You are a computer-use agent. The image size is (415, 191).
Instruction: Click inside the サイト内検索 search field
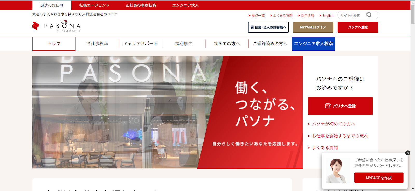(x=353, y=15)
